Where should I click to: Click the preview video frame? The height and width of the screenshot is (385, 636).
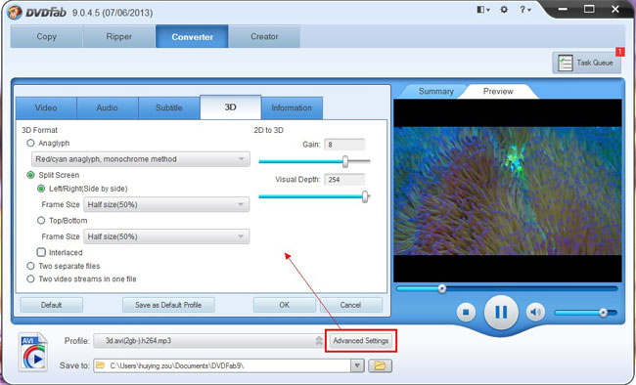pyautogui.click(x=508, y=191)
